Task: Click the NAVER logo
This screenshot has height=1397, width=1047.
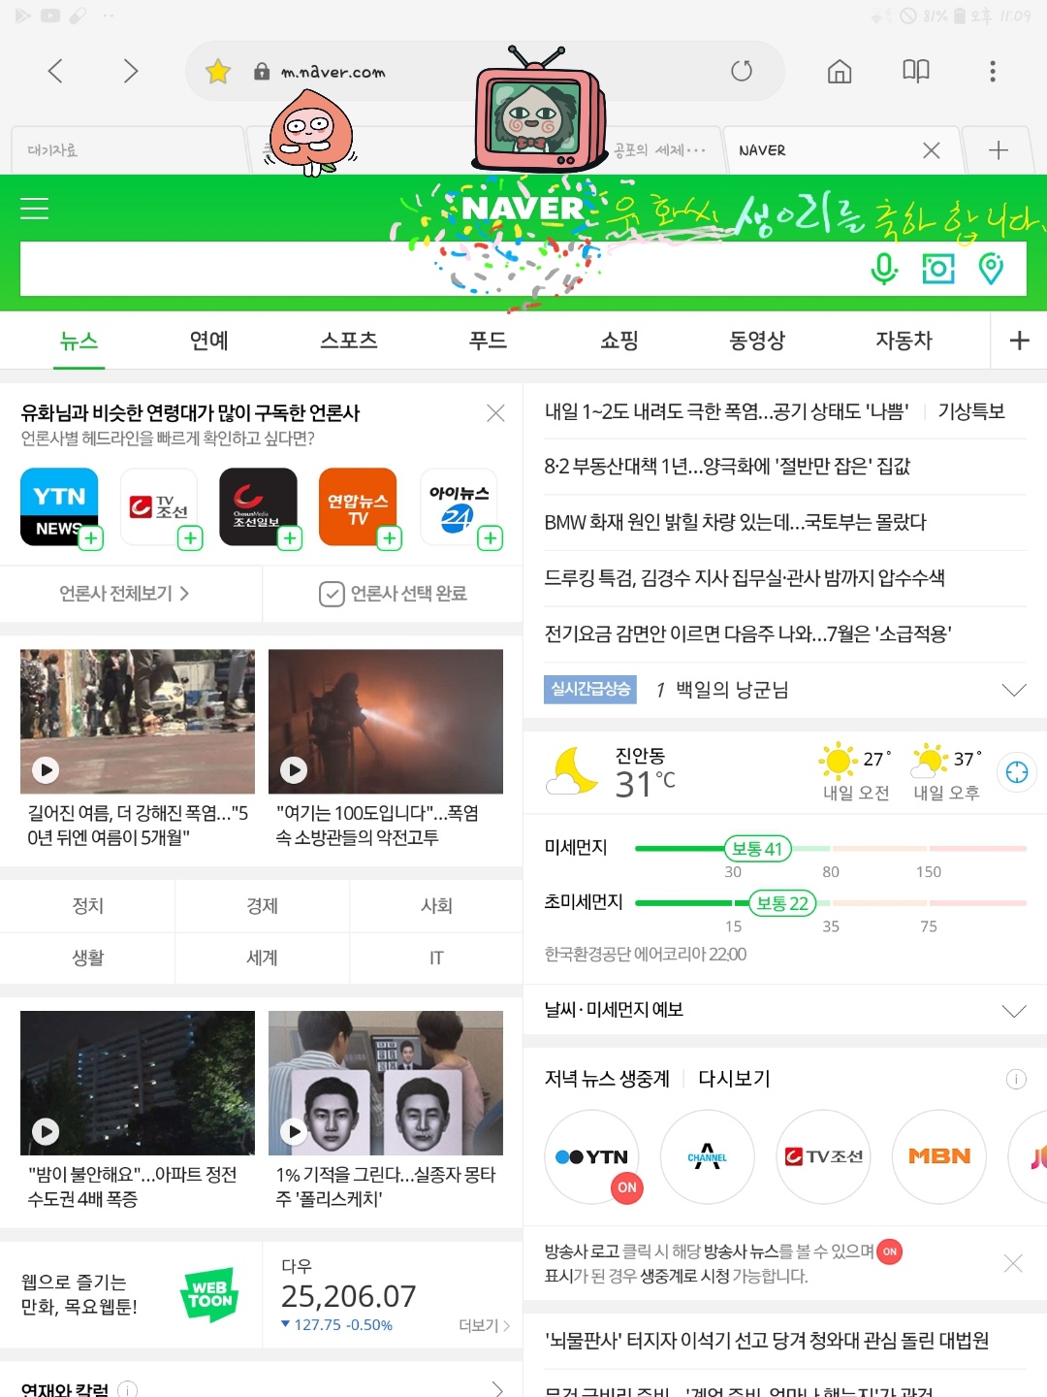Action: click(x=523, y=209)
